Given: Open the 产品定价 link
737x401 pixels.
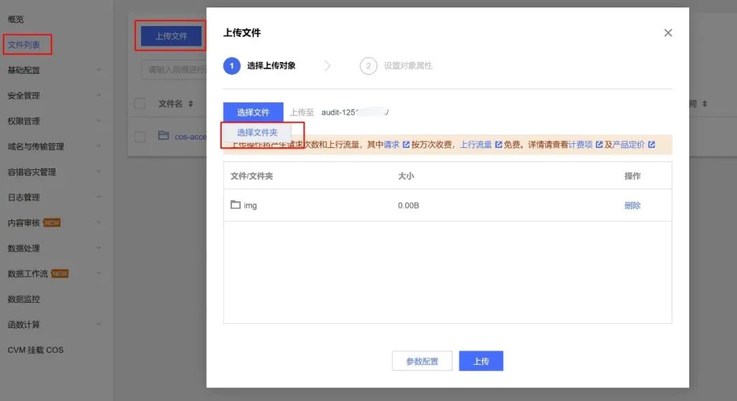Looking at the screenshot, I should tap(628, 145).
